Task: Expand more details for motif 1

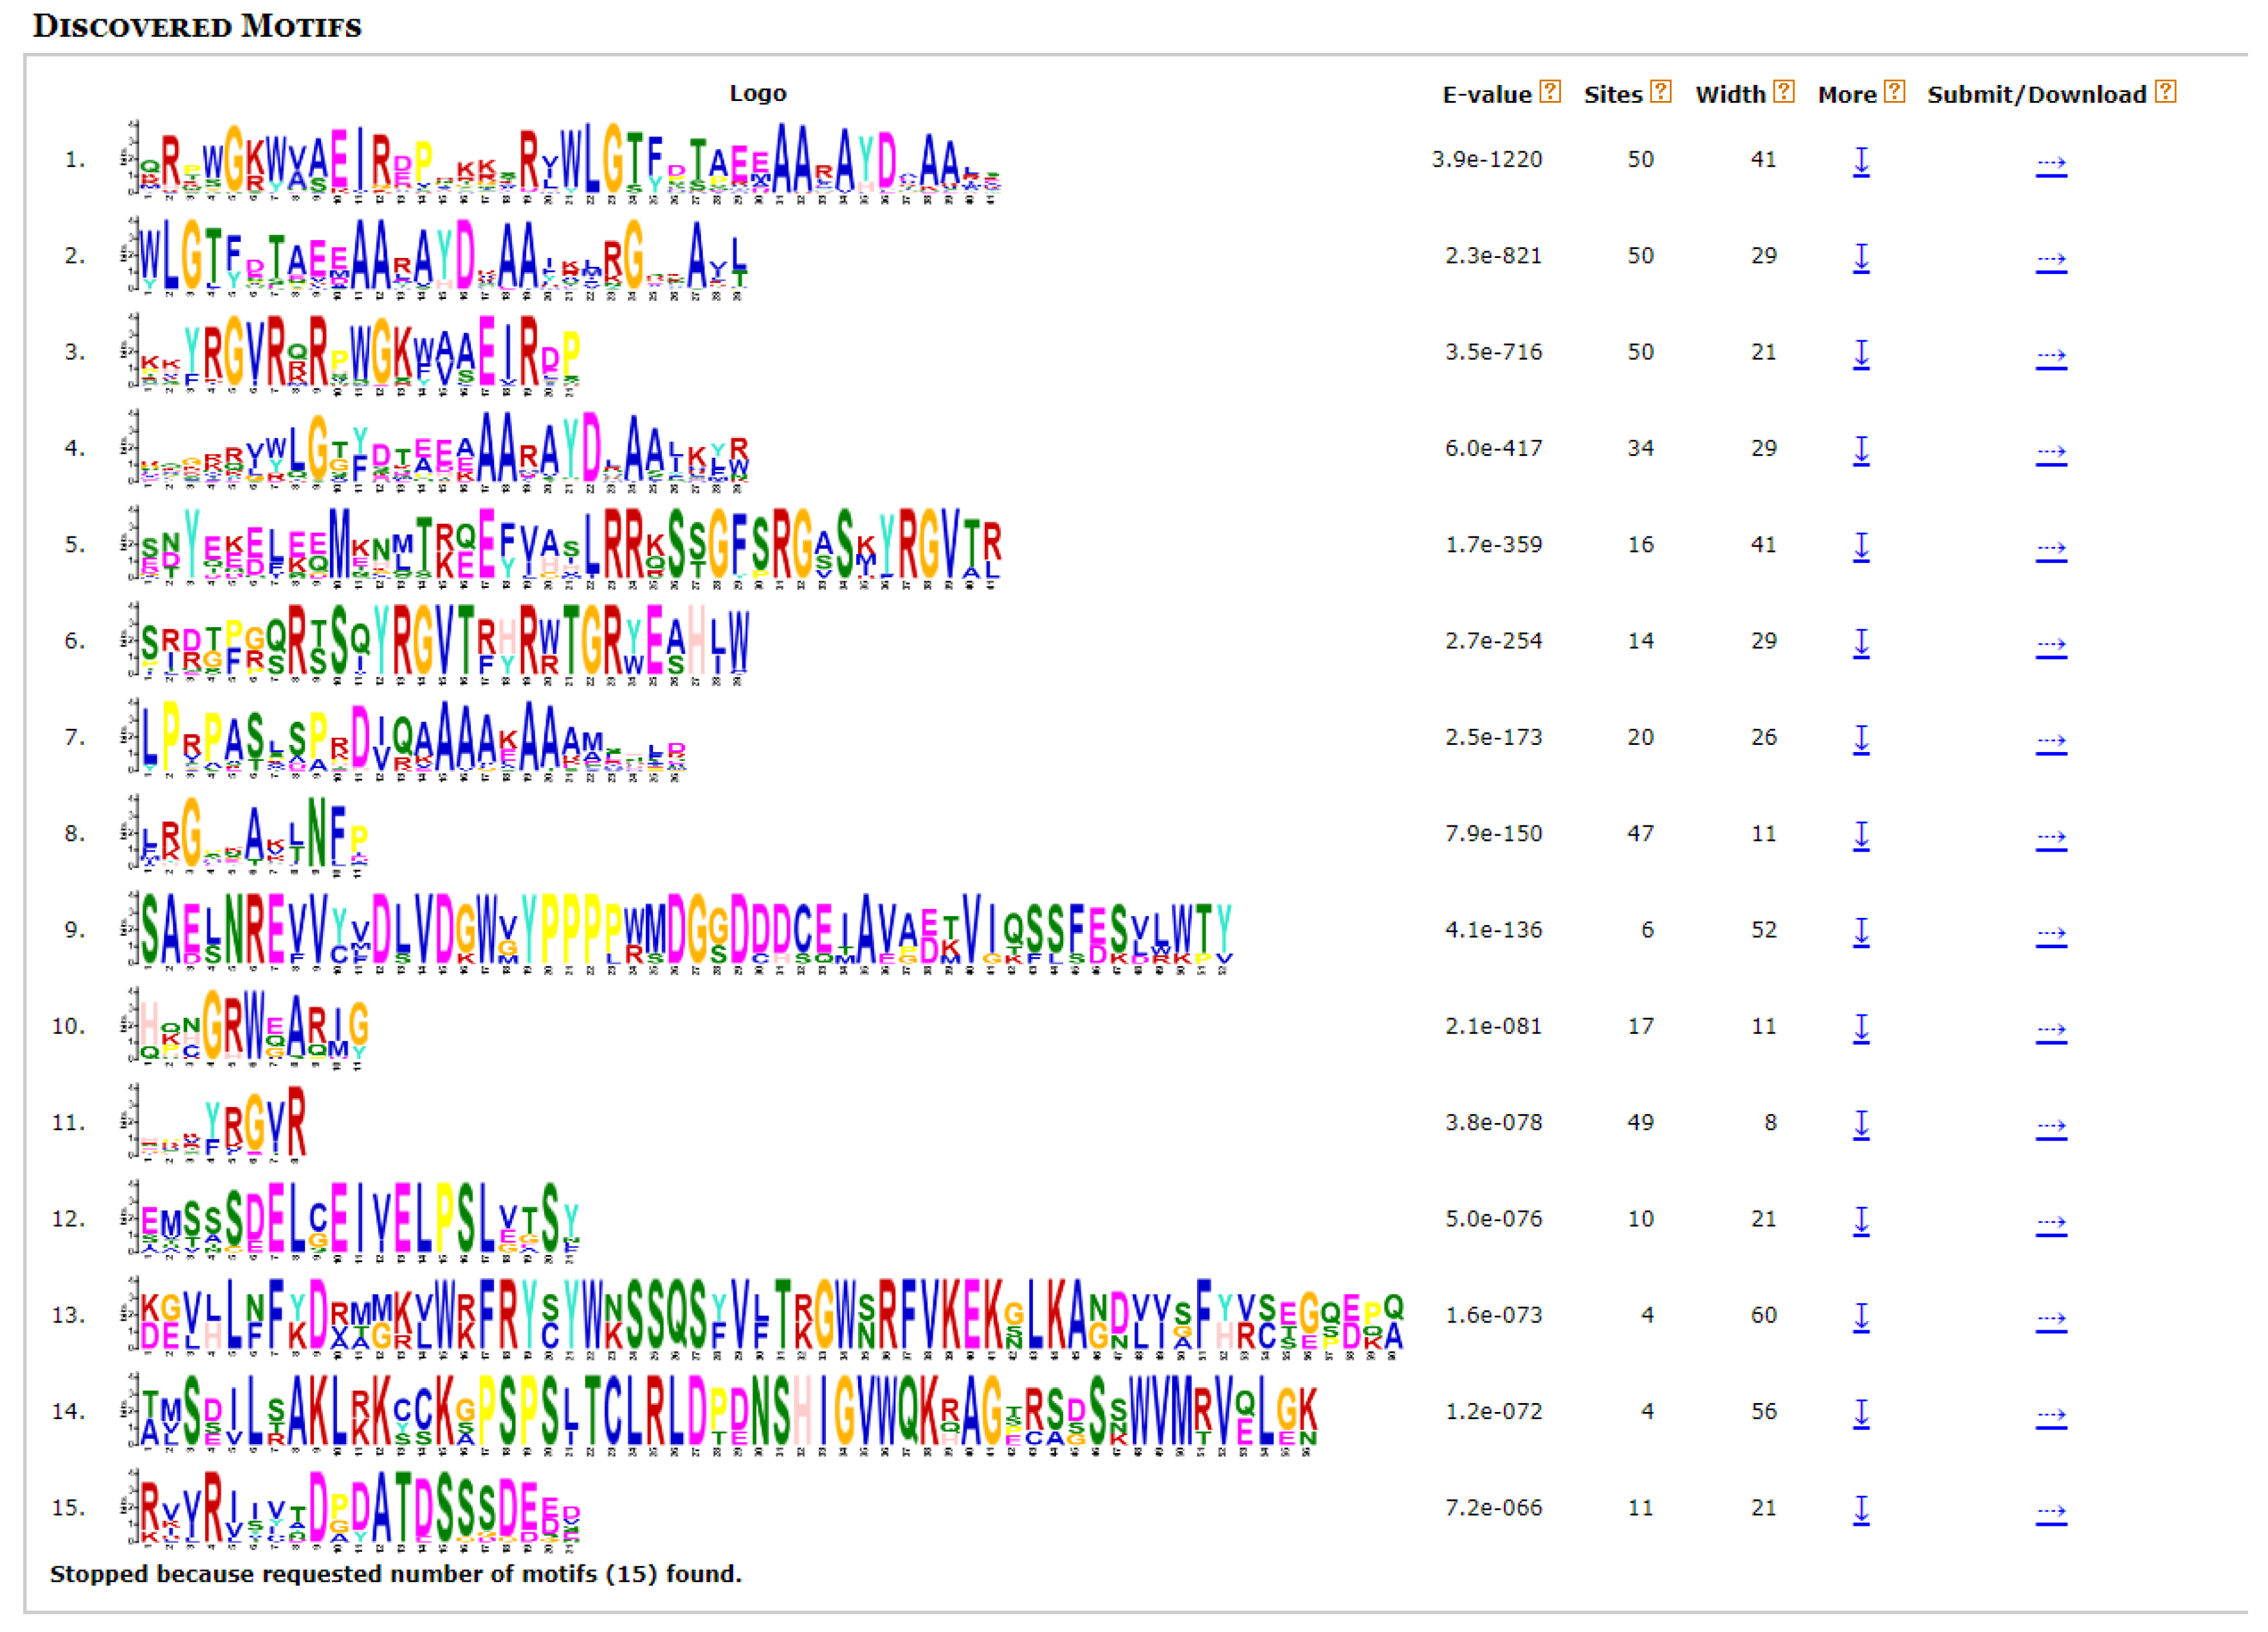Action: point(1861,161)
